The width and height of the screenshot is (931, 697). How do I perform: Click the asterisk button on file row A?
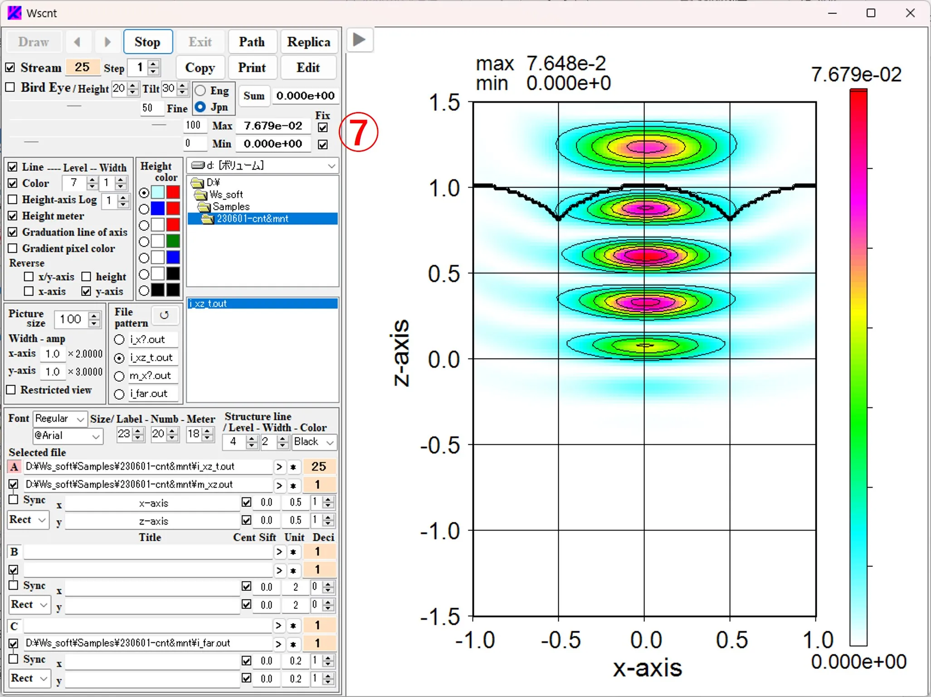point(293,467)
